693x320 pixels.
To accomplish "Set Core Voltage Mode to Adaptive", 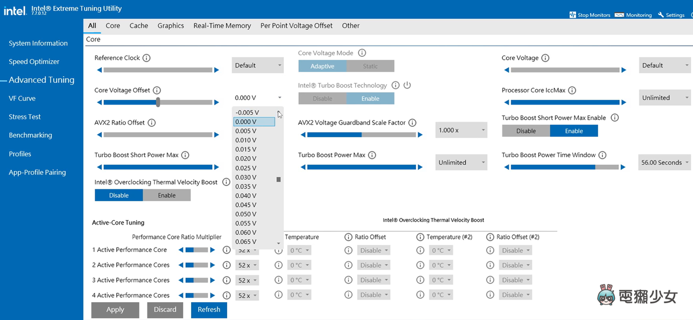I will tap(322, 66).
